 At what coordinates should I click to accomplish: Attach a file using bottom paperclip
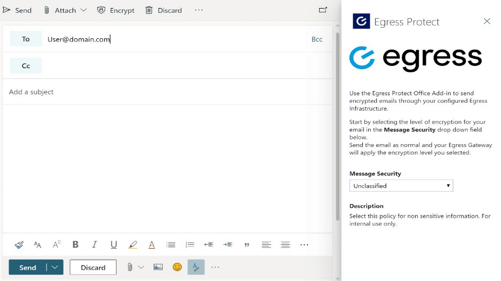pyautogui.click(x=130, y=267)
